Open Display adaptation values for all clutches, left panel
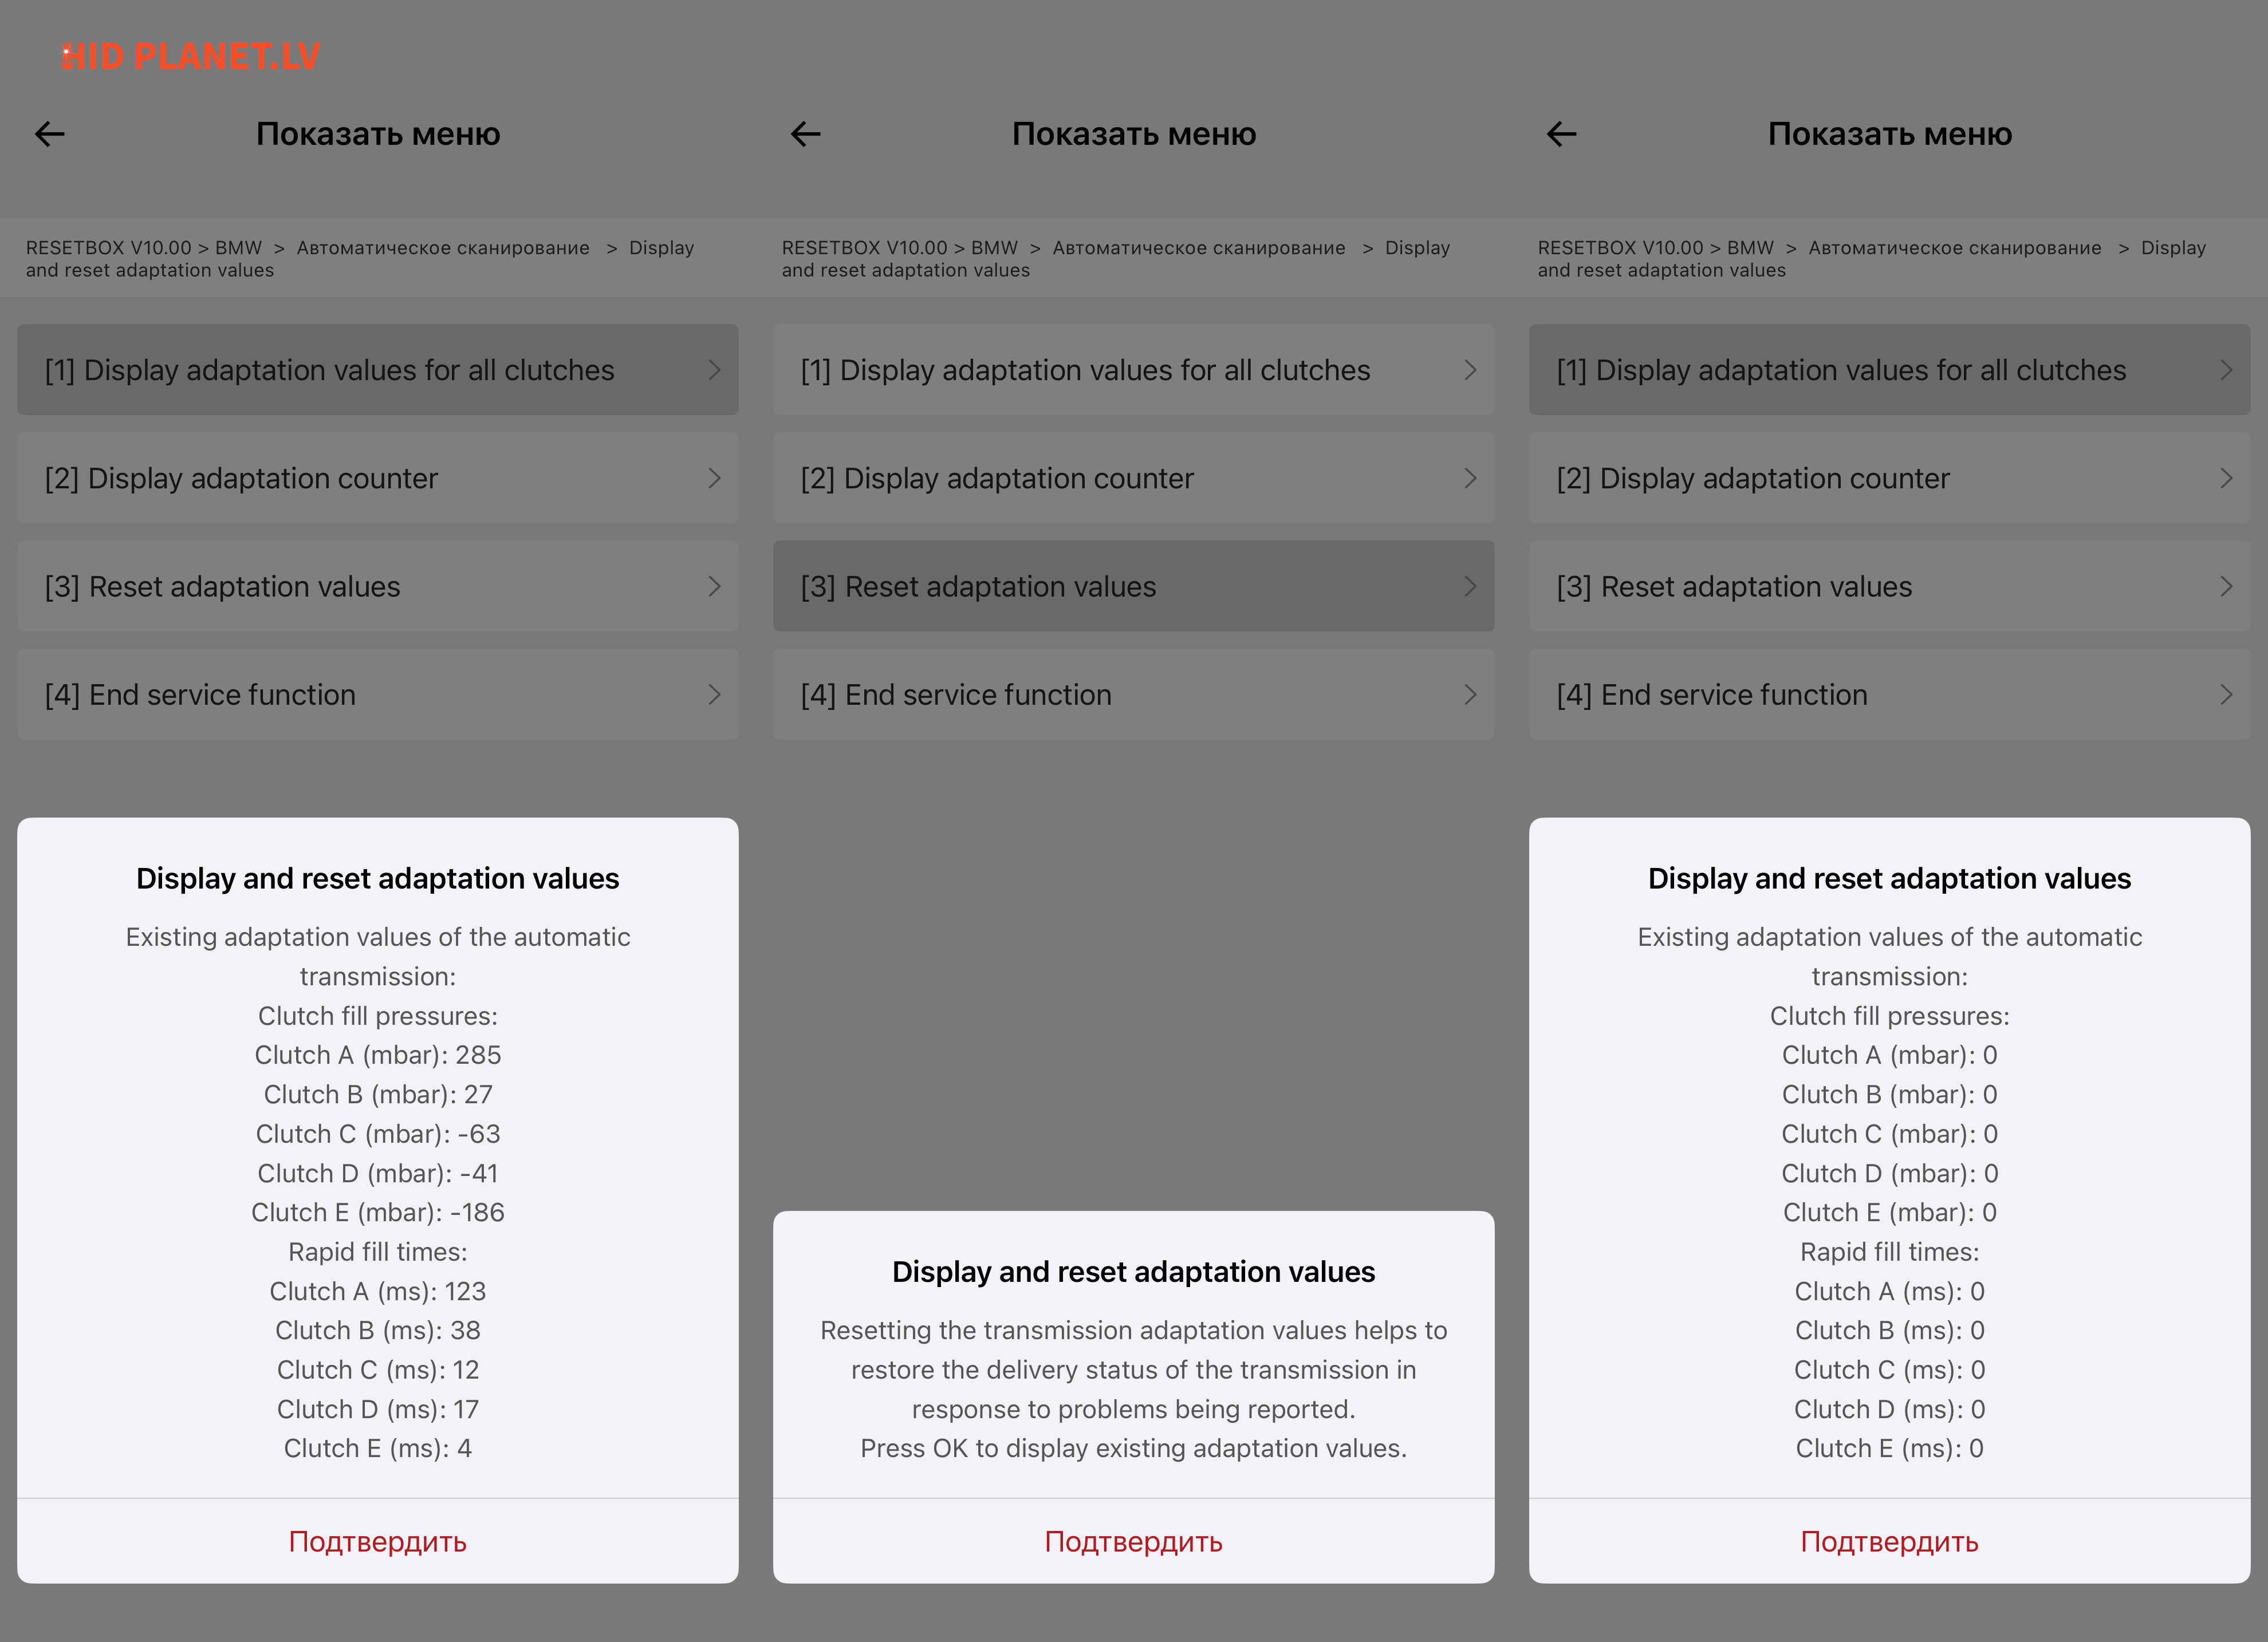Viewport: 2268px width, 1642px height. click(x=330, y=371)
